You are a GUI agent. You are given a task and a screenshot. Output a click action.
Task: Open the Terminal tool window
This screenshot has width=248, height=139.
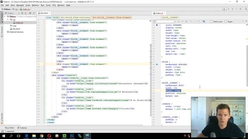[x=22, y=128]
